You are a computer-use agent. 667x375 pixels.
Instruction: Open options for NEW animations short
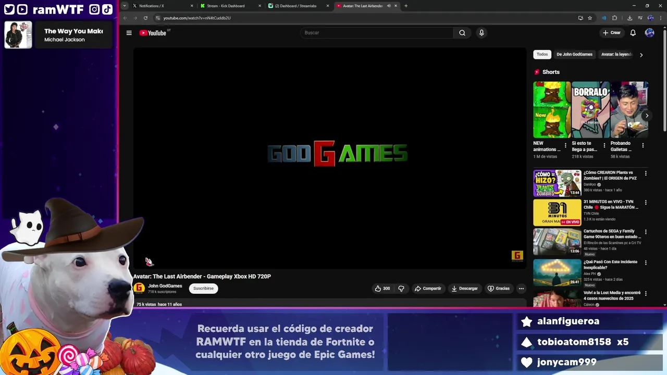[x=566, y=145]
